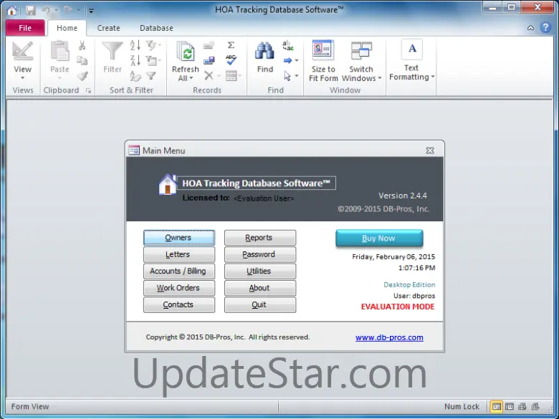Image resolution: width=559 pixels, height=419 pixels.
Task: Click the Main Menu form icon
Action: coord(134,150)
